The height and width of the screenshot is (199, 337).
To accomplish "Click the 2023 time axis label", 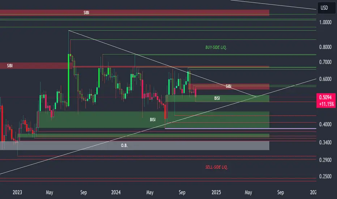I will pos(17,192).
